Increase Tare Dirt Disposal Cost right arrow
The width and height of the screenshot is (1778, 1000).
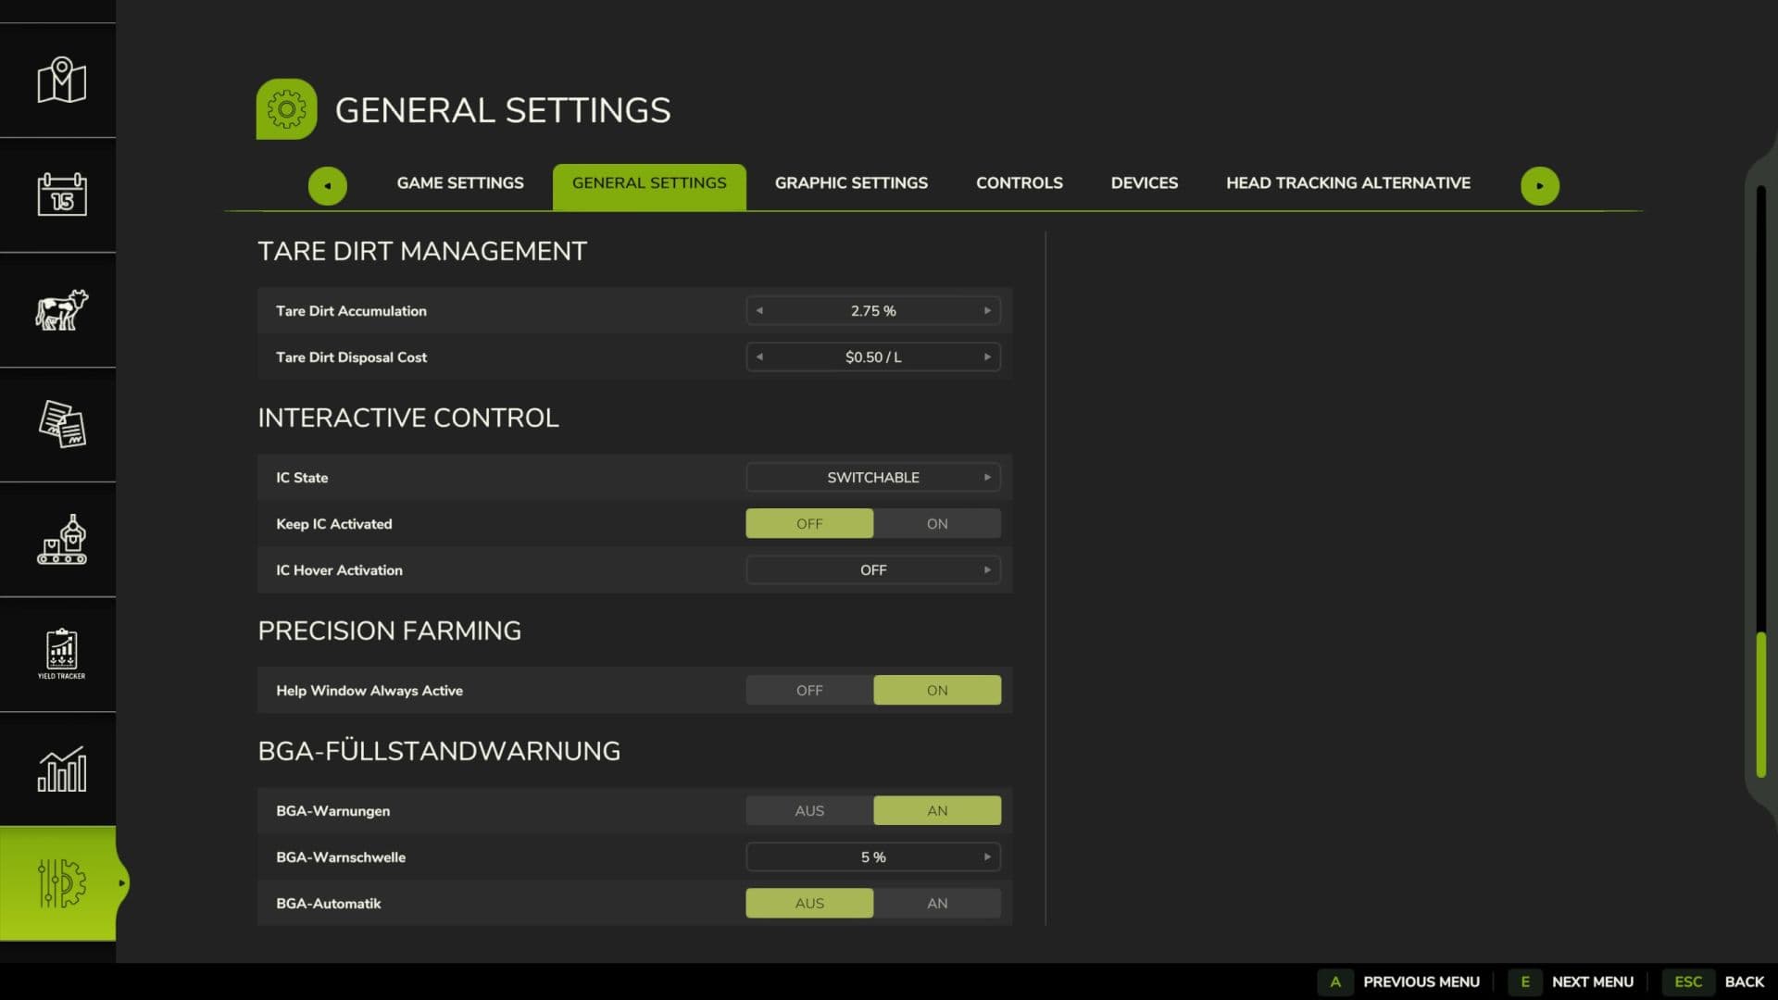click(x=987, y=357)
